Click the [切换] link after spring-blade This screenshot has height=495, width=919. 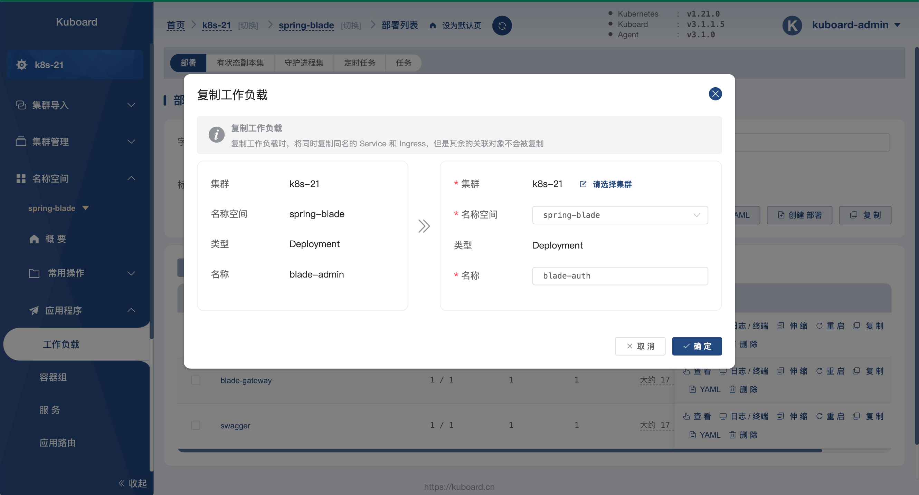coord(351,25)
